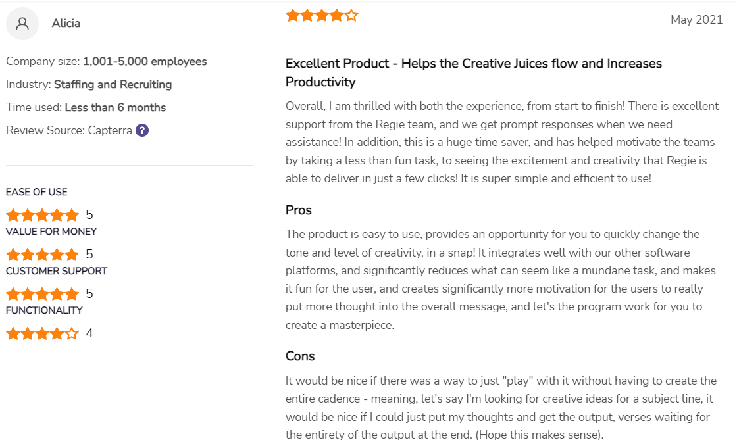Click the overall four-star rating at top

click(x=322, y=16)
